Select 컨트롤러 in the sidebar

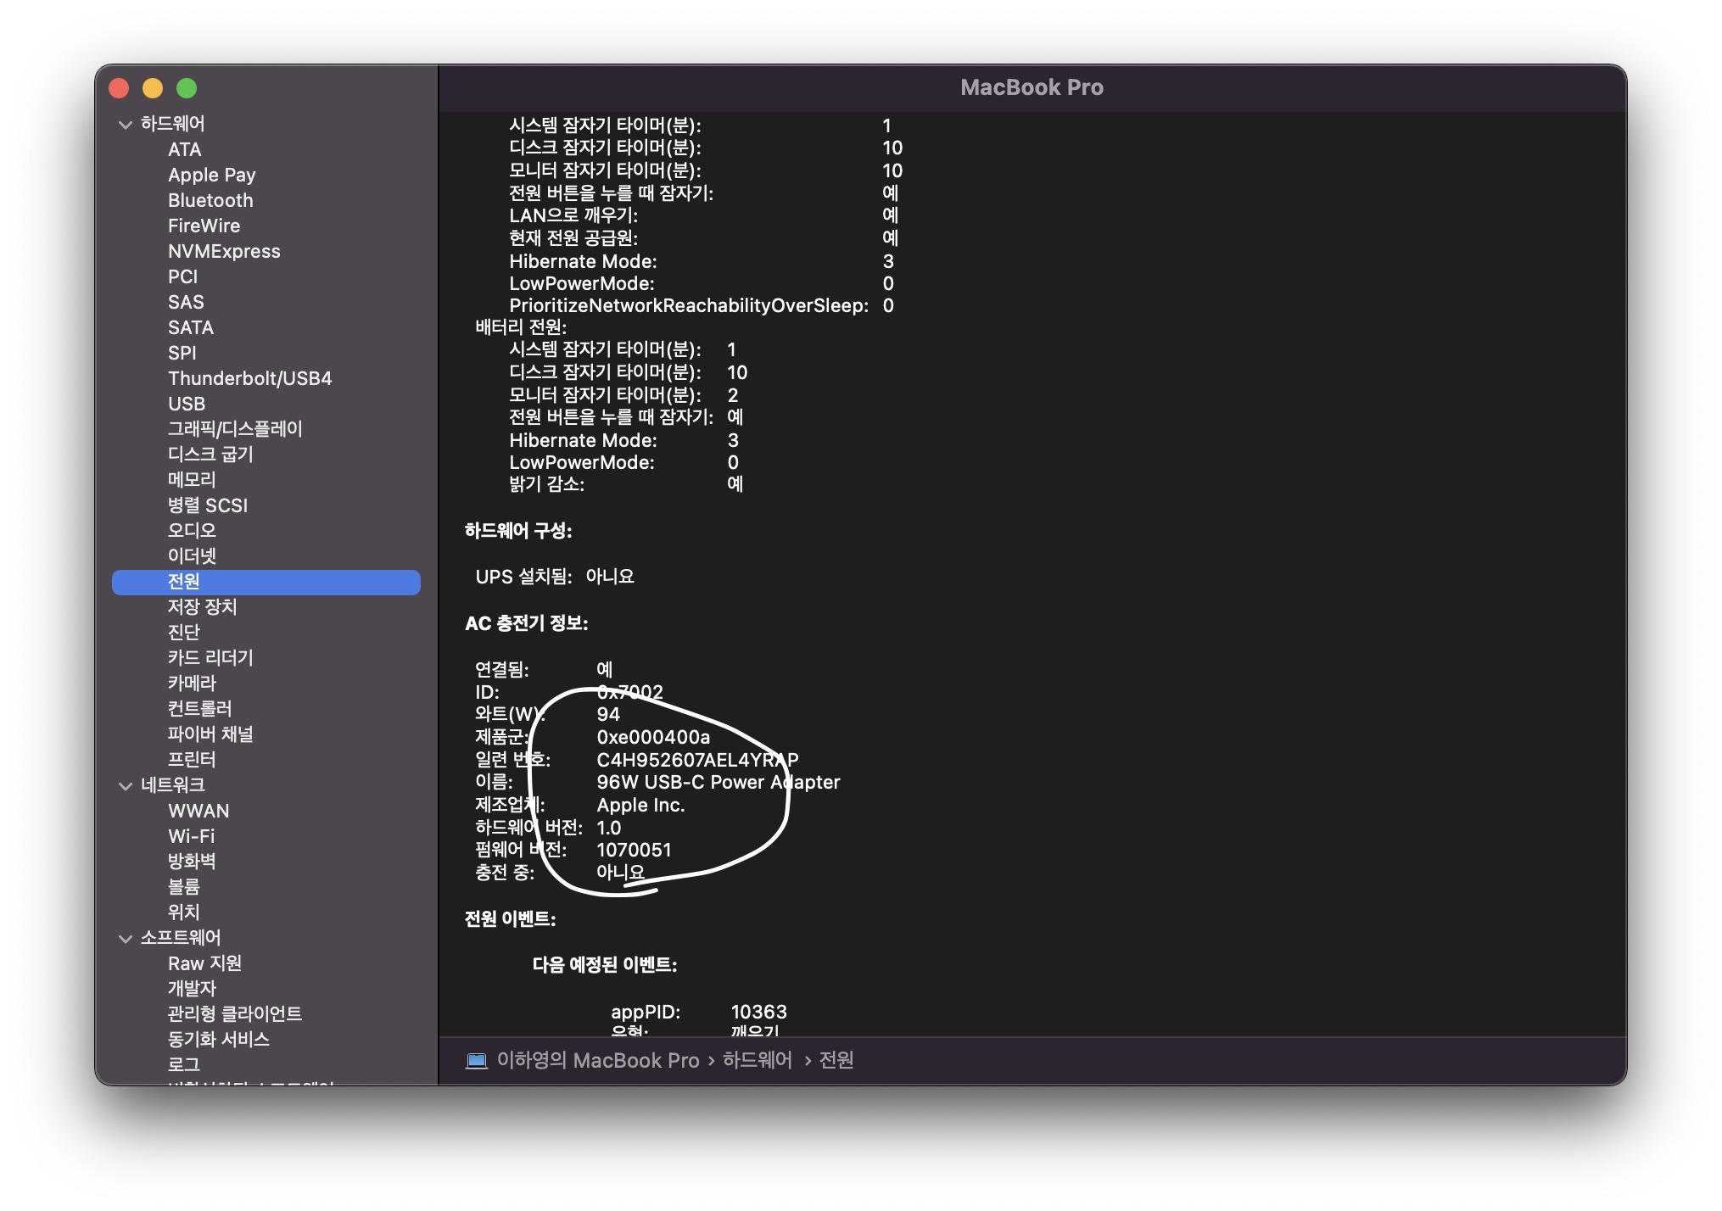tap(199, 709)
